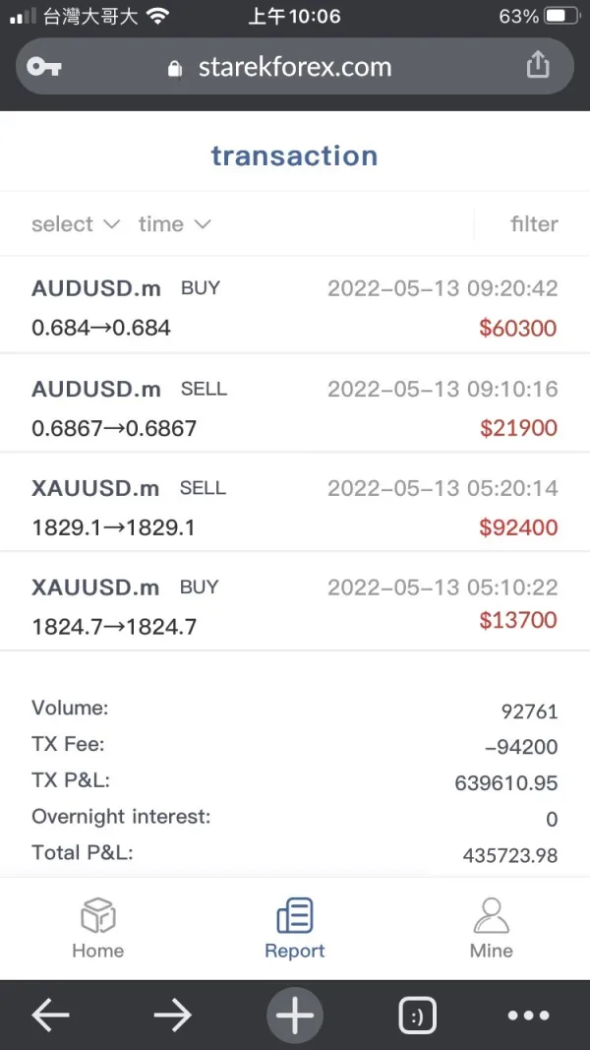Tap the key icon in address bar

coord(44,67)
